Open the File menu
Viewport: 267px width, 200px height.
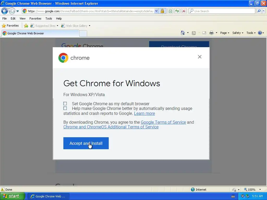point(4,18)
